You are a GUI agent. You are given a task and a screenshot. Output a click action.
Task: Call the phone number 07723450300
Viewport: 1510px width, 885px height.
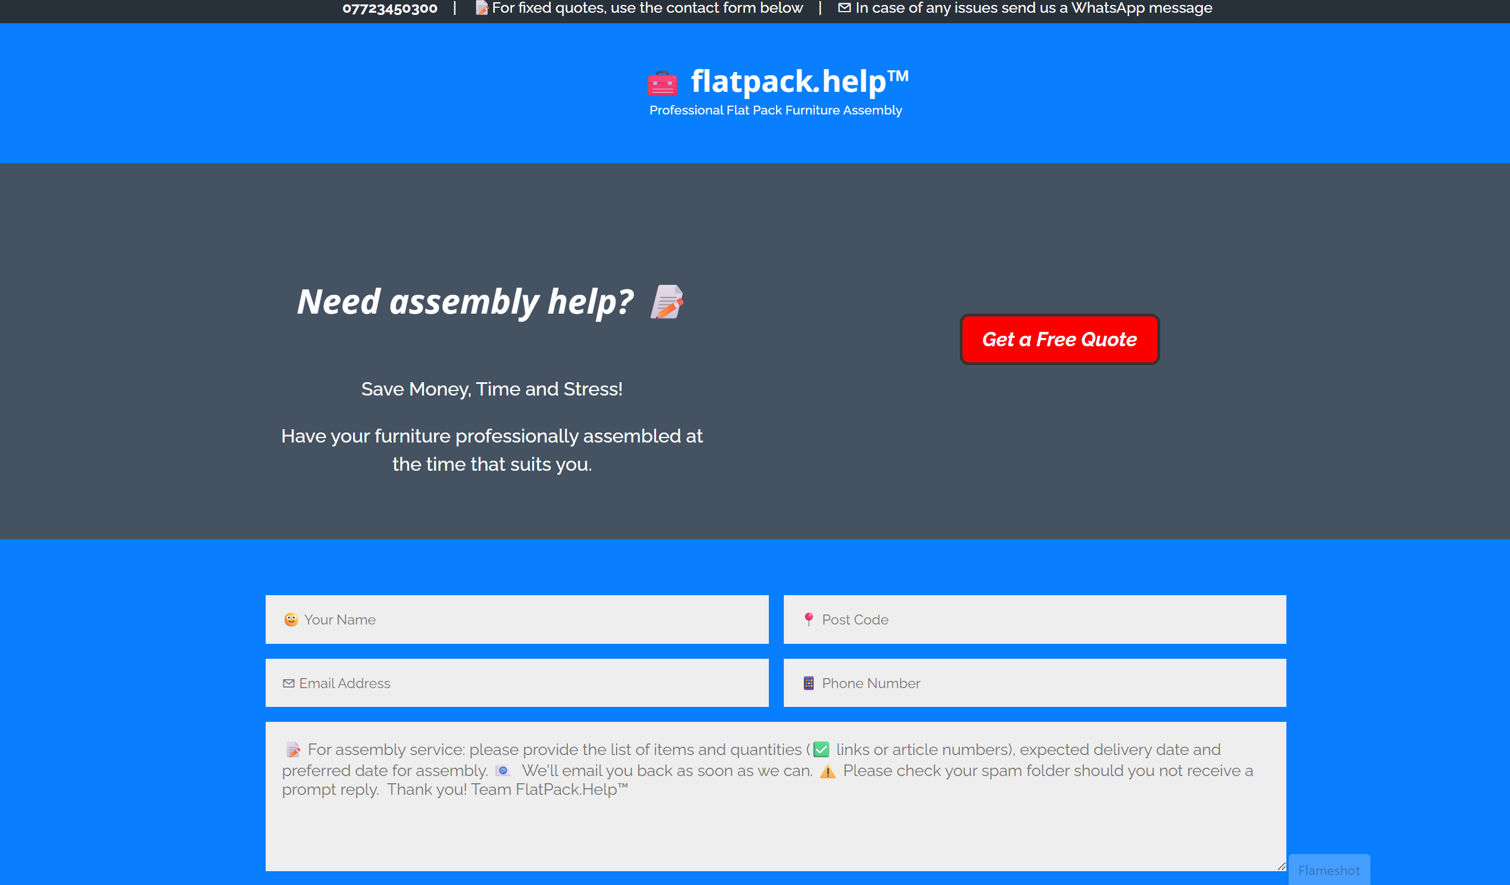390,8
